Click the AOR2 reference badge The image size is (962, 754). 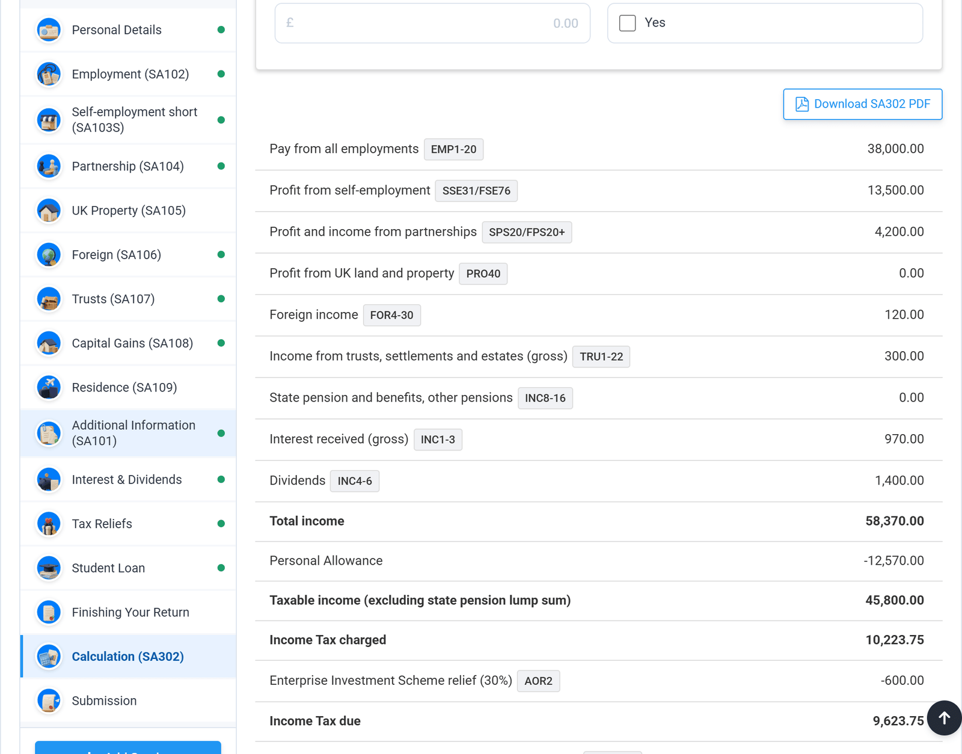tap(538, 681)
